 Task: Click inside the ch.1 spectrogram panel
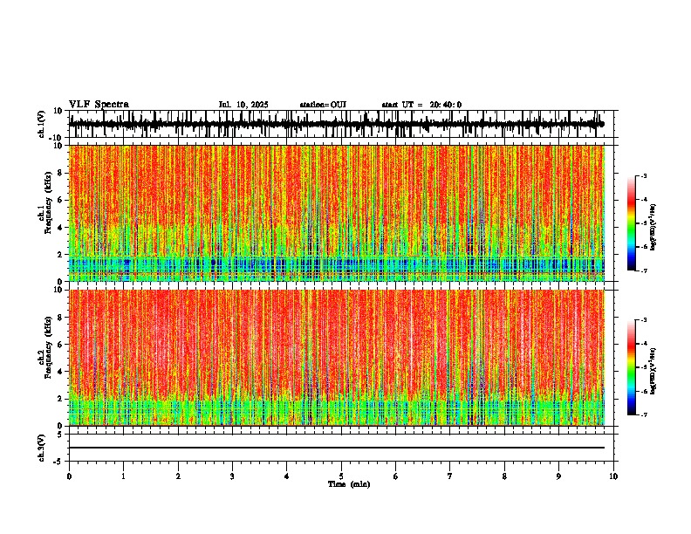337,213
